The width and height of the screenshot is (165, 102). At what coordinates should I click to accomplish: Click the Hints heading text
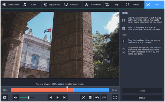pos(124,35)
